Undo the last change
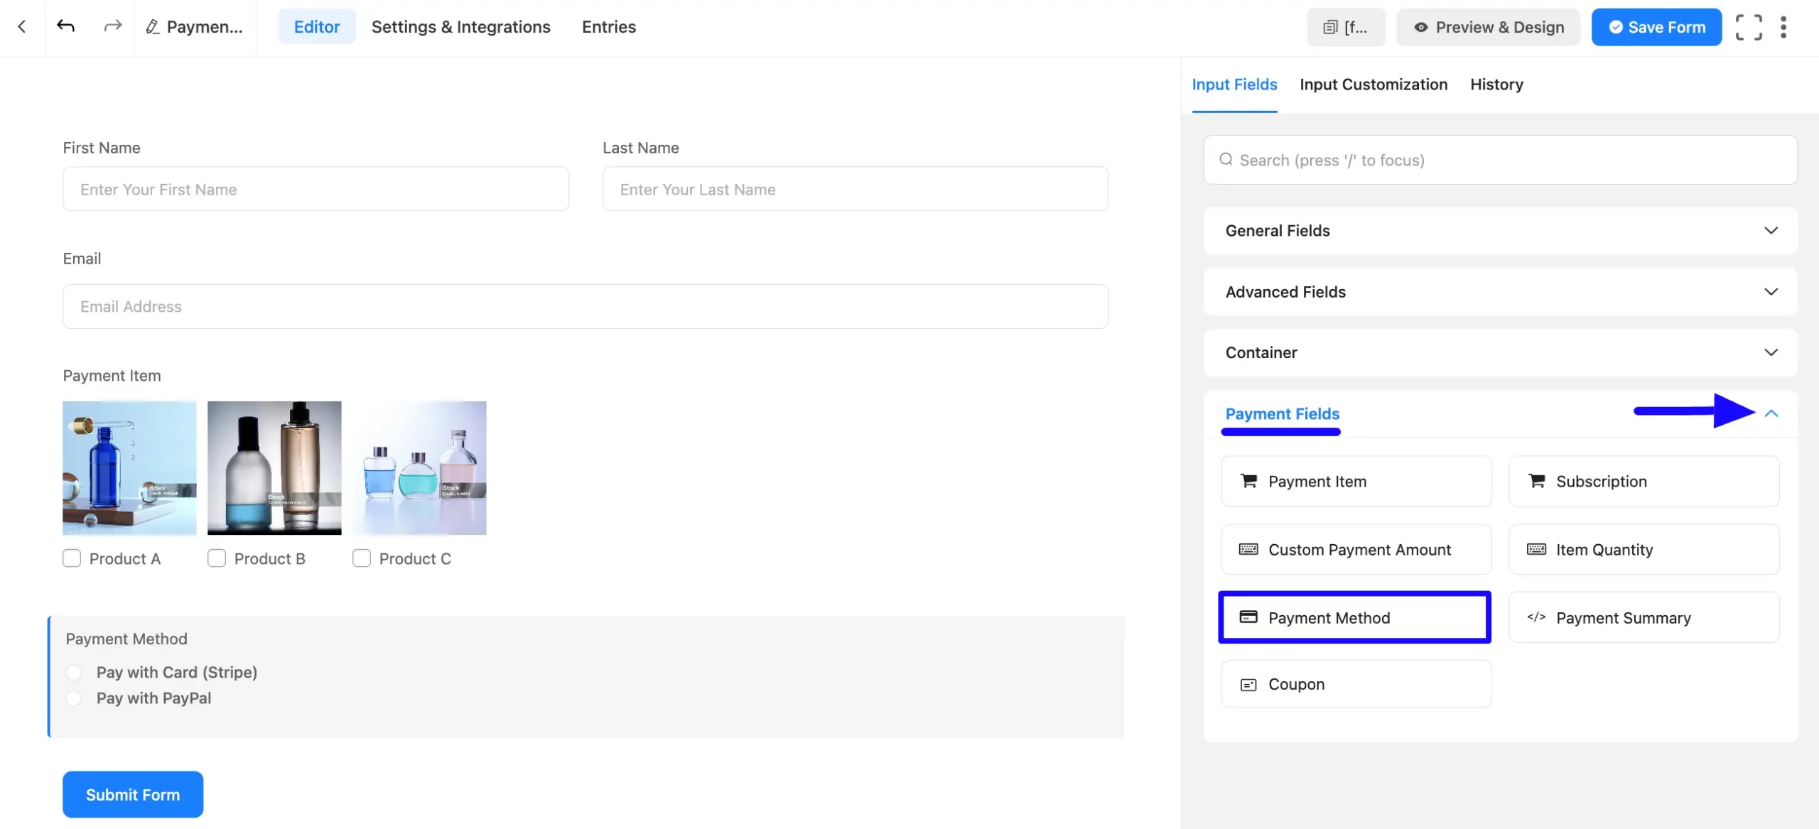Viewport: 1819px width, 829px height. coord(65,26)
